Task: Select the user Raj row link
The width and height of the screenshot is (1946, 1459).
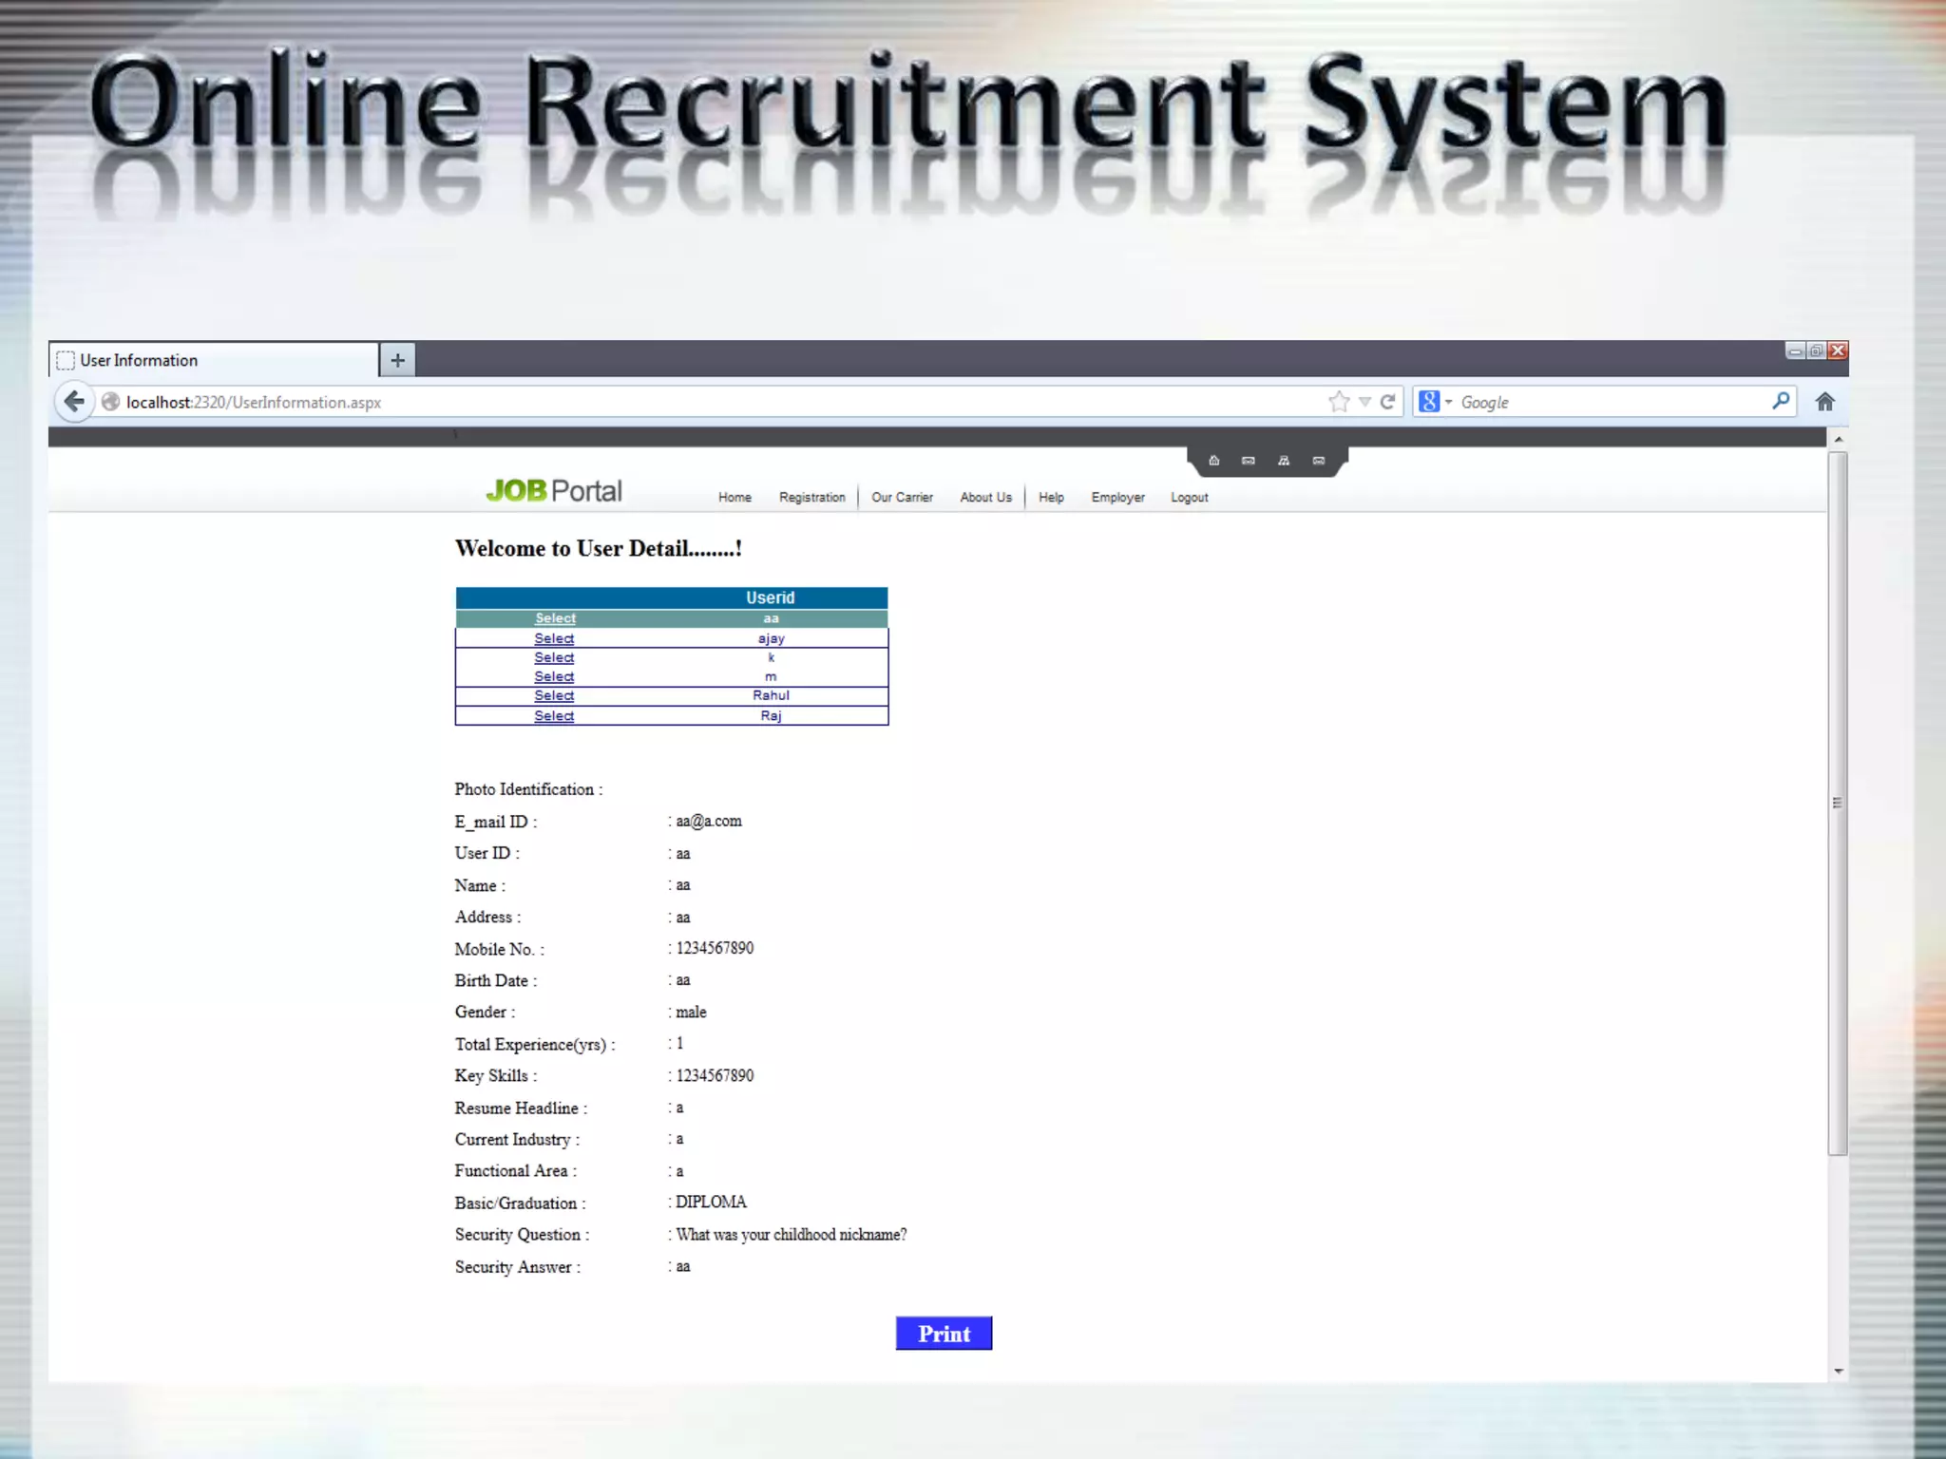Action: pos(554,715)
